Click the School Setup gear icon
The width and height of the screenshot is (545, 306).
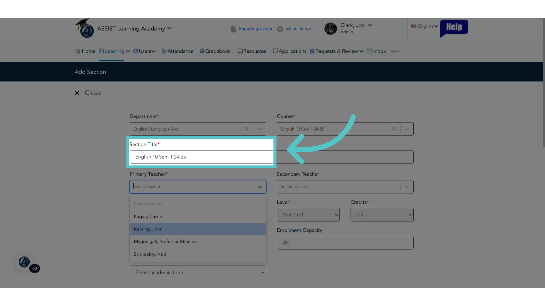(280, 29)
